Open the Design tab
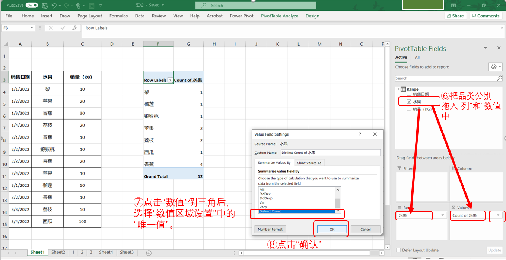The width and height of the screenshot is (506, 260). (312, 16)
